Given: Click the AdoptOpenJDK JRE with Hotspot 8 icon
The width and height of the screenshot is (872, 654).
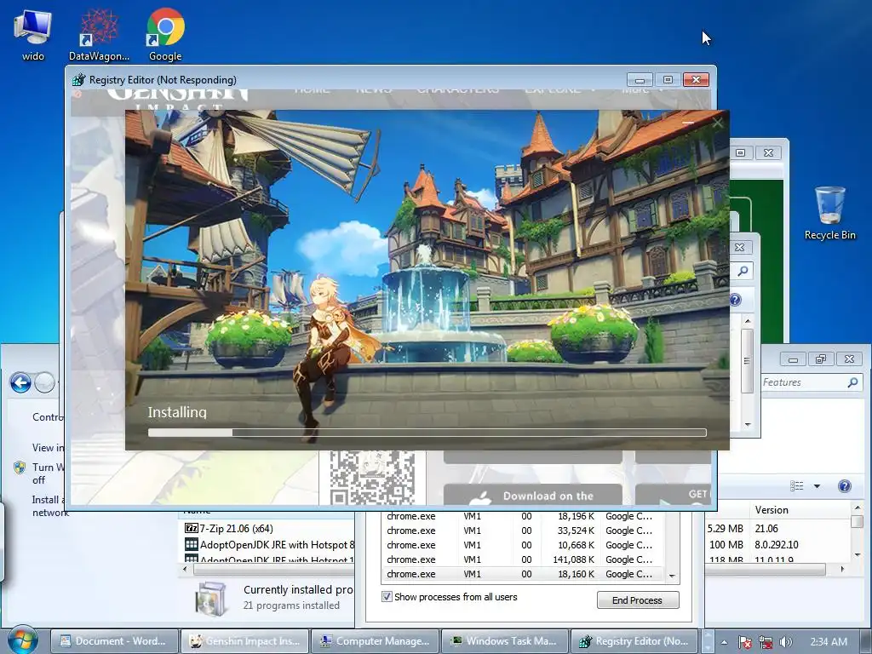Looking at the screenshot, I should [x=191, y=544].
